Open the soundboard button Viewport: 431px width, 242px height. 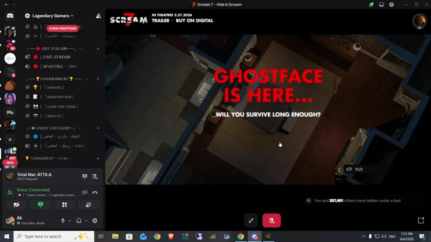coord(89,205)
